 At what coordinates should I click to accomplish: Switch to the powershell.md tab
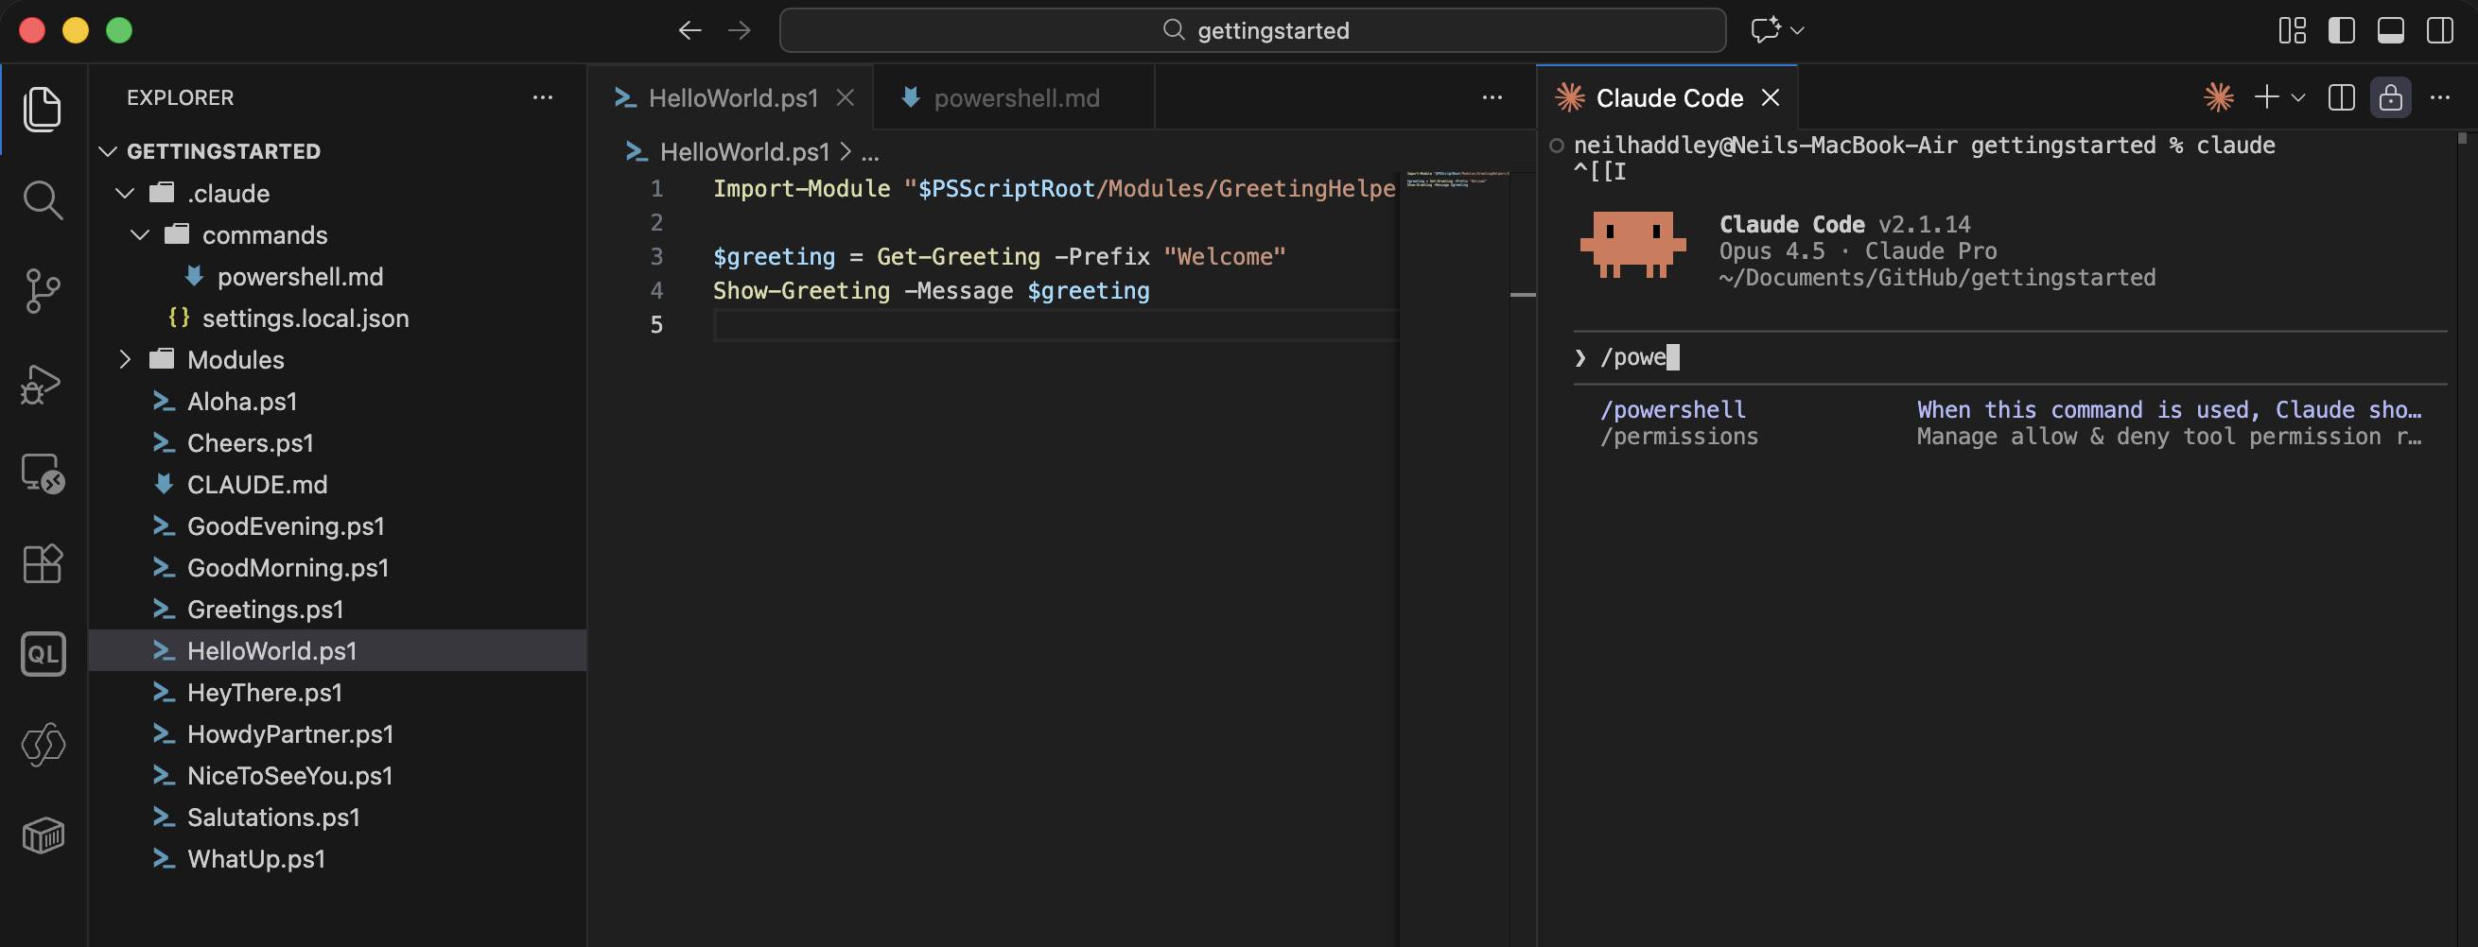tap(1017, 97)
